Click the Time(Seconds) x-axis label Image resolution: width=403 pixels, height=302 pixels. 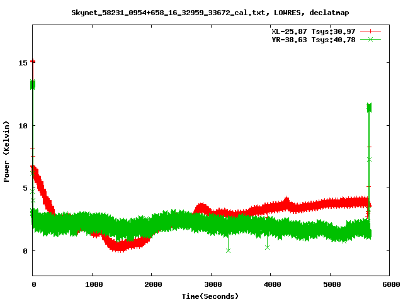210,296
